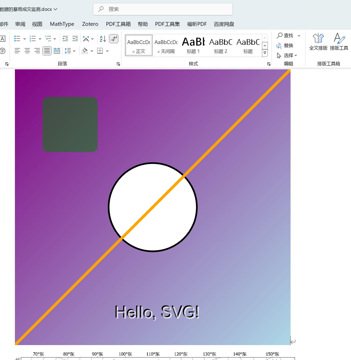Open the shading color dropdown
The image size is (351, 360).
(92, 51)
